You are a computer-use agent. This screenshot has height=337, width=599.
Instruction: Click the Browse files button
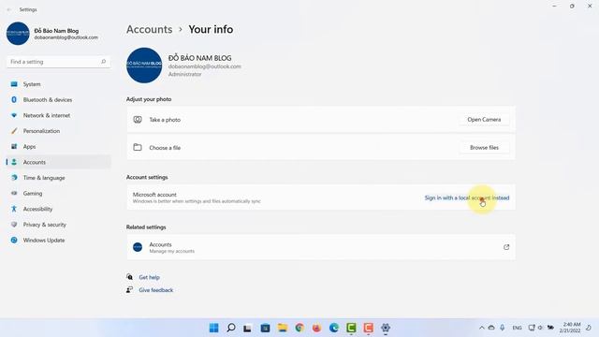click(484, 148)
